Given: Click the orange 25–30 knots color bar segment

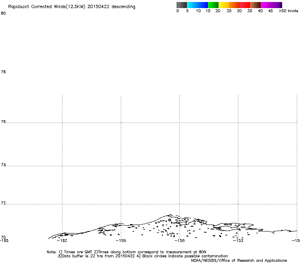Looking at the screenshot, I should click(234, 5).
